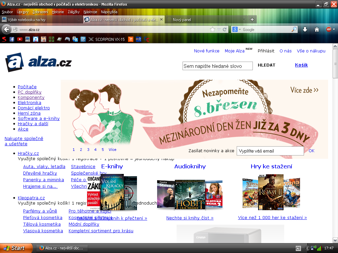The image size is (338, 253).
Task: Click the Google search input field
Action: 267,29
